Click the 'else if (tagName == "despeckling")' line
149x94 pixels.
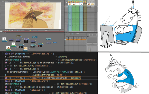coord(26,81)
